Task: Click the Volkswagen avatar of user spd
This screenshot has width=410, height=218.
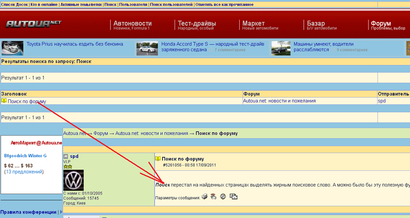Action: 73,180
